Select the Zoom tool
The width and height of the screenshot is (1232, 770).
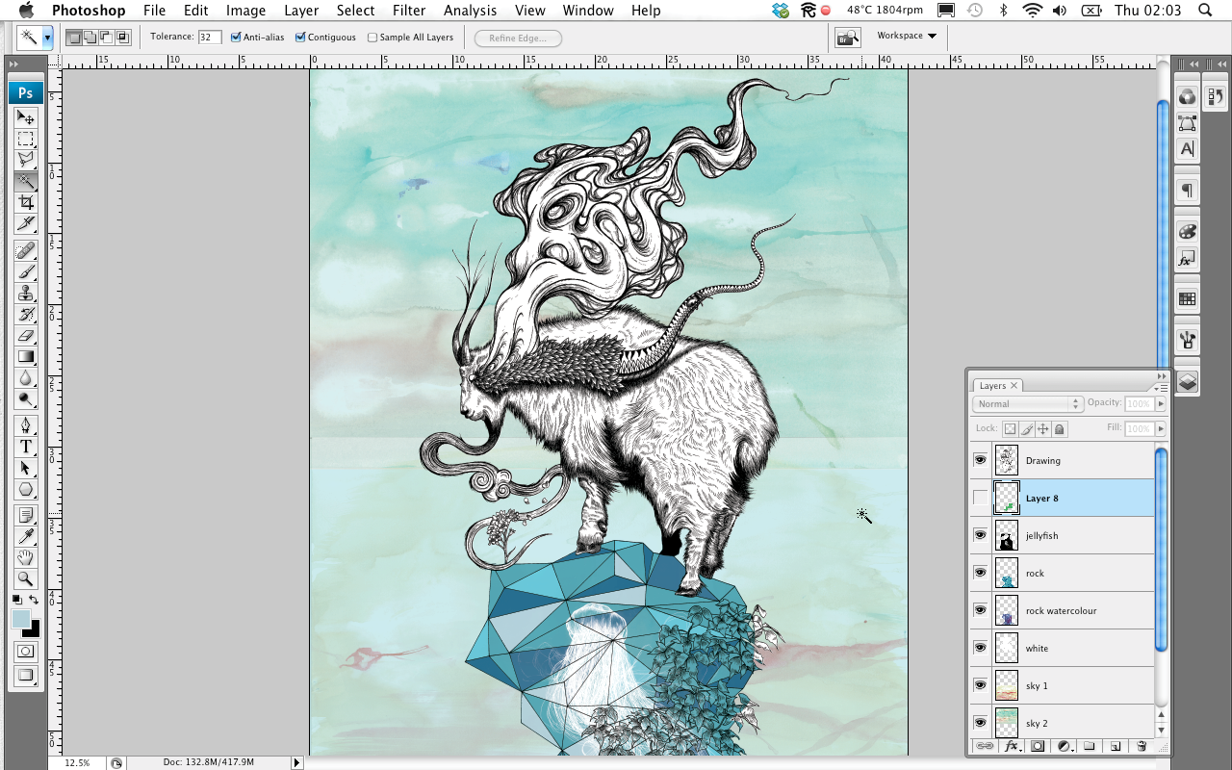pos(26,578)
